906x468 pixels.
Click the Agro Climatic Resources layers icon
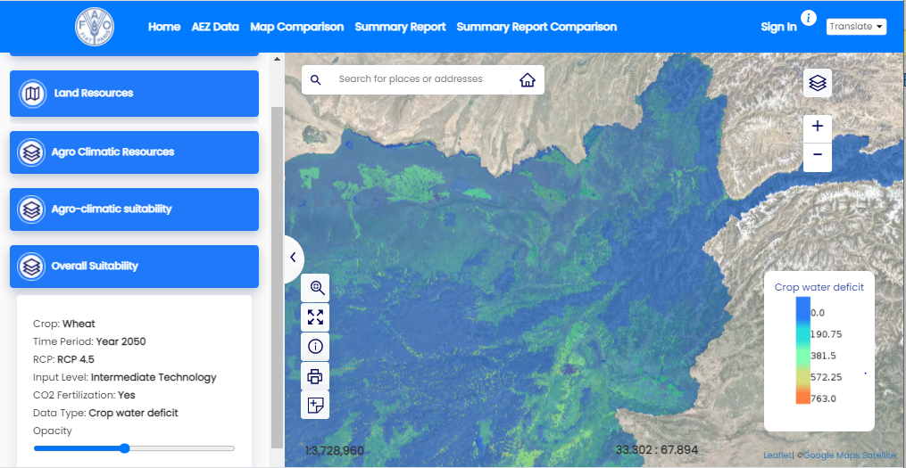[33, 152]
